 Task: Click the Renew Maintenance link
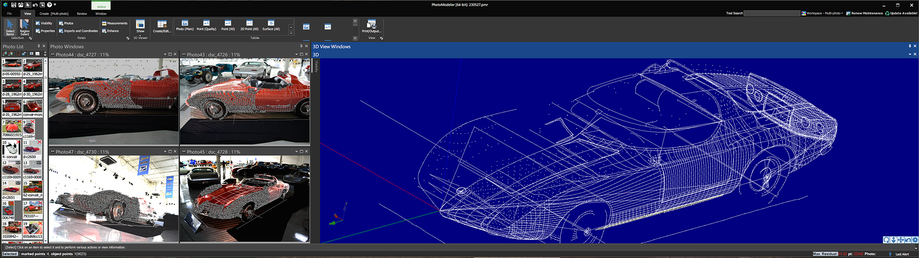click(x=864, y=13)
